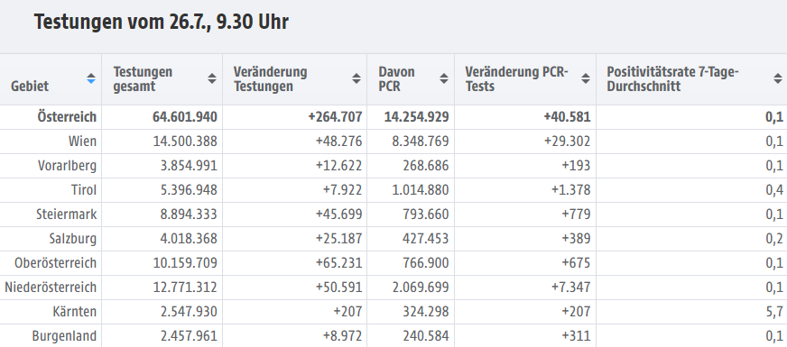
Task: Click the Vorarlberg row name
Action: (x=68, y=166)
